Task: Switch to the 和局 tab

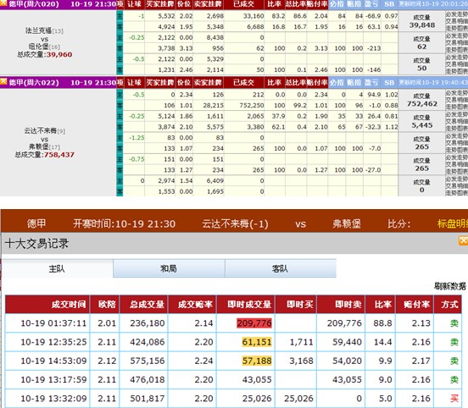Action: (169, 268)
